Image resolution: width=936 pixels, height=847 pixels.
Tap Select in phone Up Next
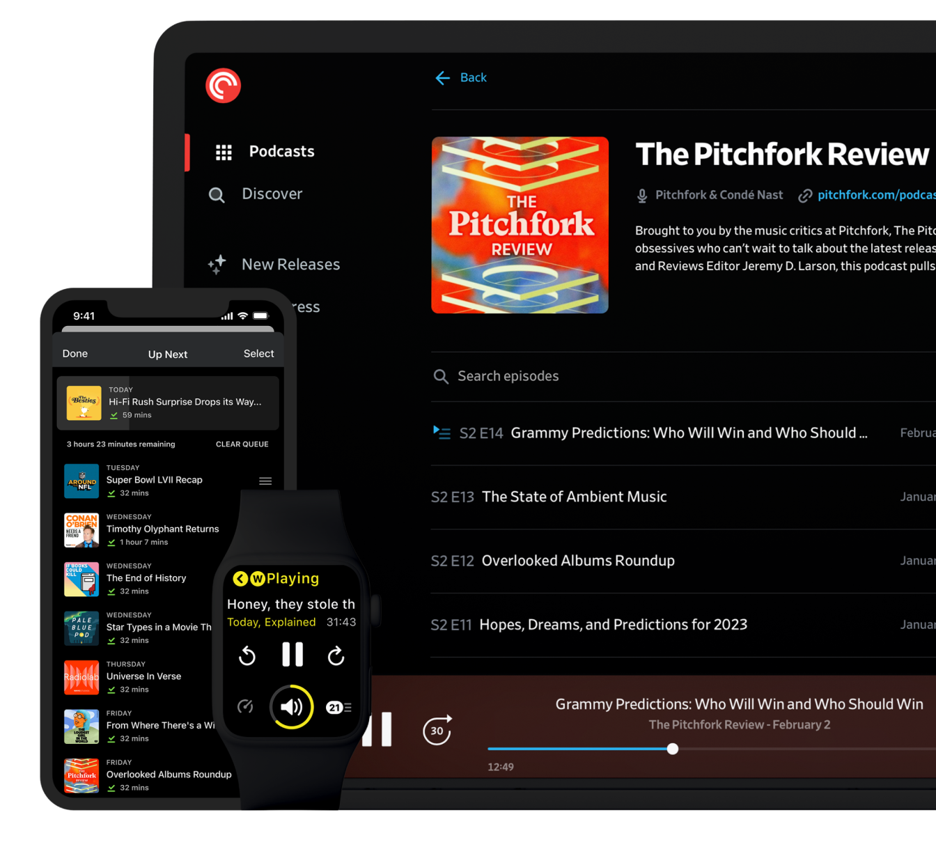[258, 354]
